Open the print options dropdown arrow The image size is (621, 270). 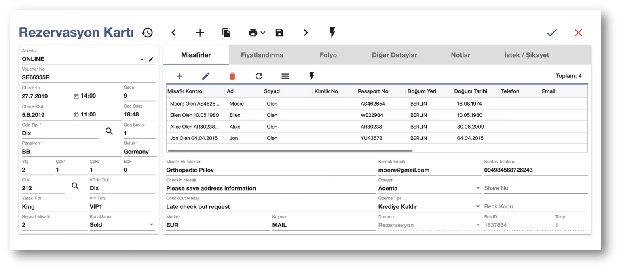tap(263, 33)
